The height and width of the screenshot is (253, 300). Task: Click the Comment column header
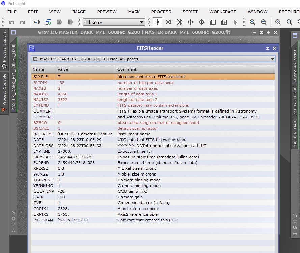coord(195,69)
